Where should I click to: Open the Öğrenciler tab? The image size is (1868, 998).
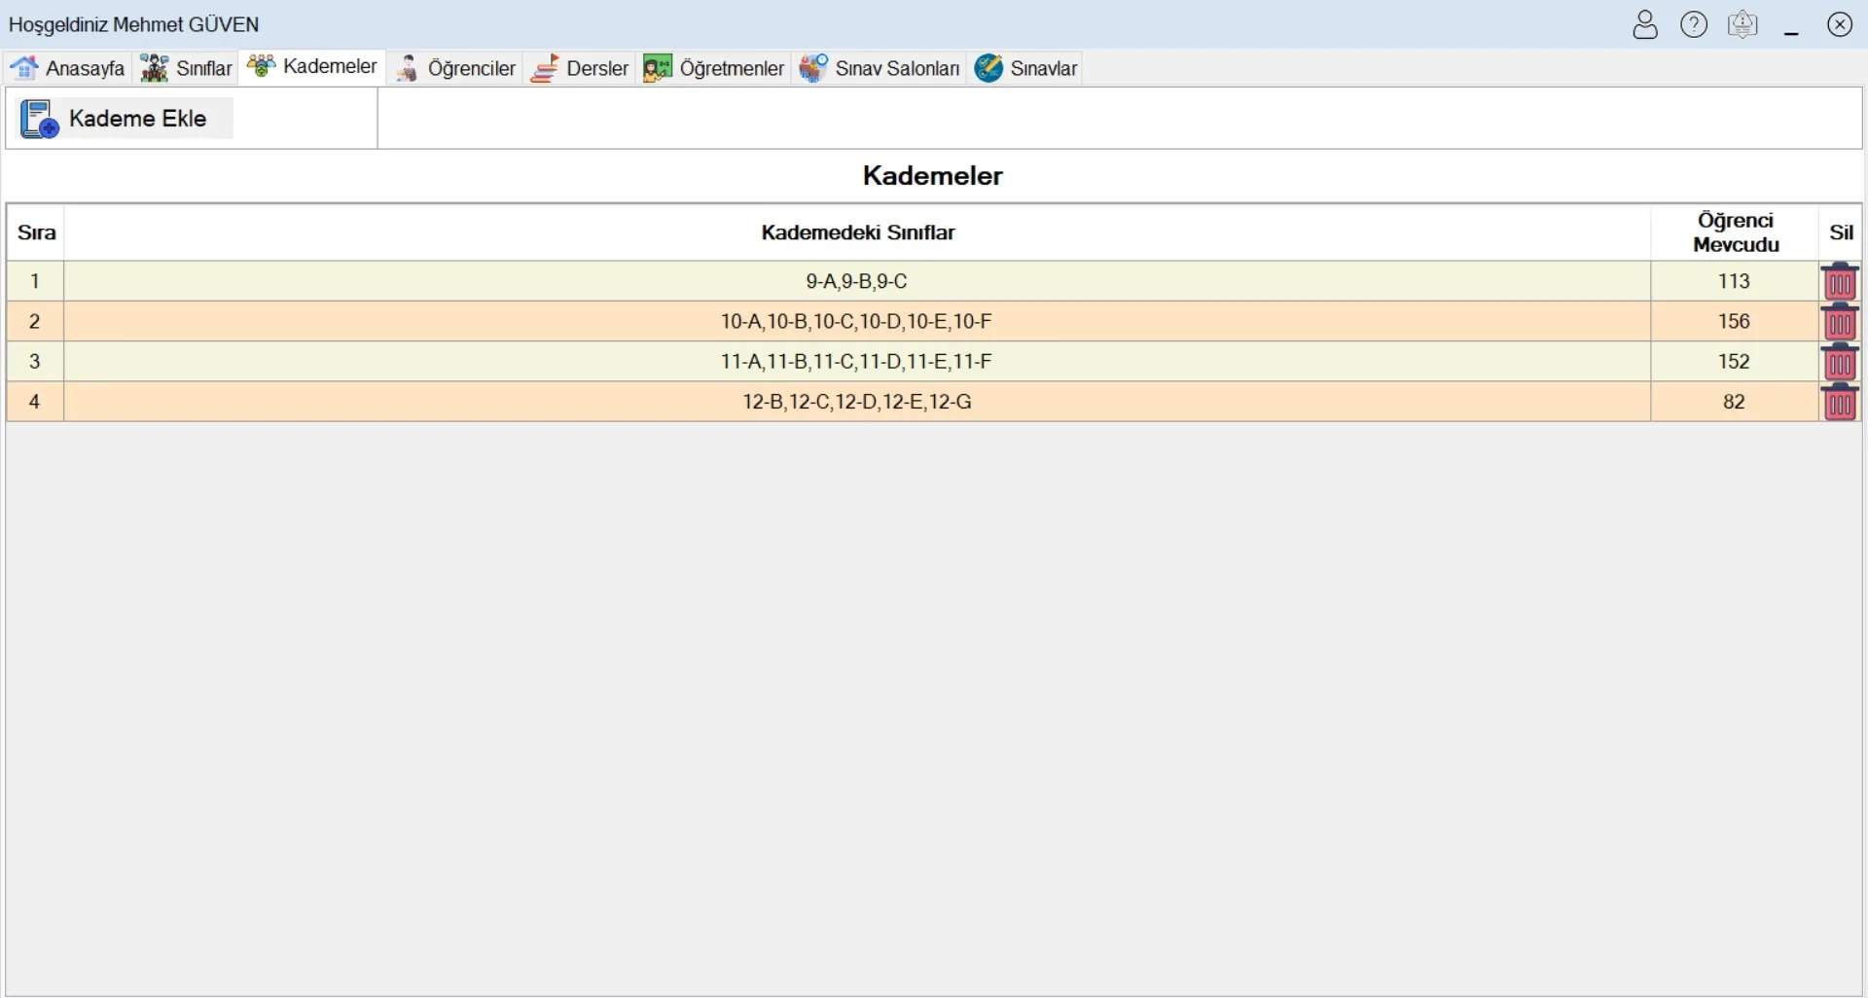click(456, 68)
